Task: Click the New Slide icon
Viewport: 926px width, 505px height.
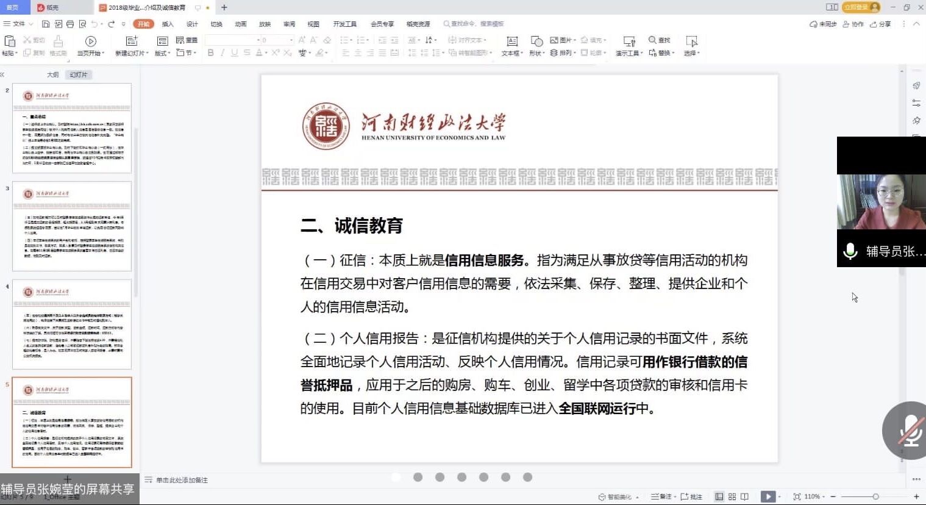Action: pos(132,41)
